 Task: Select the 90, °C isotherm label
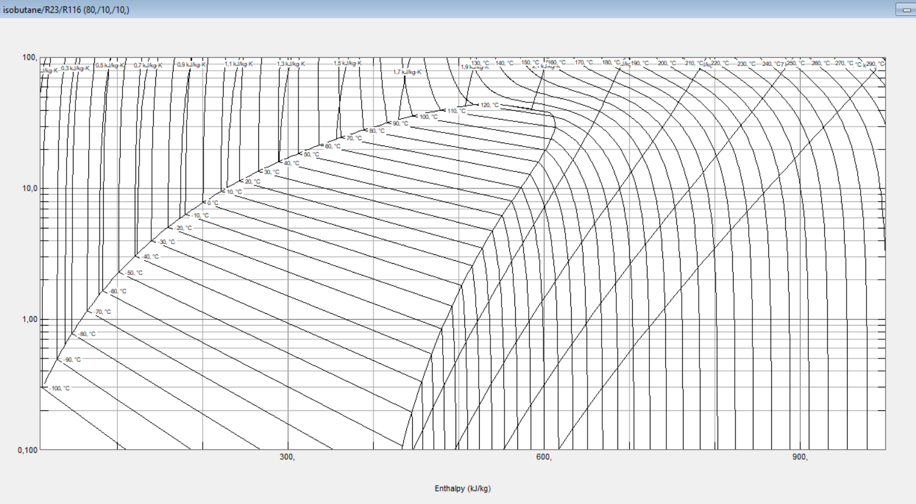[x=400, y=124]
